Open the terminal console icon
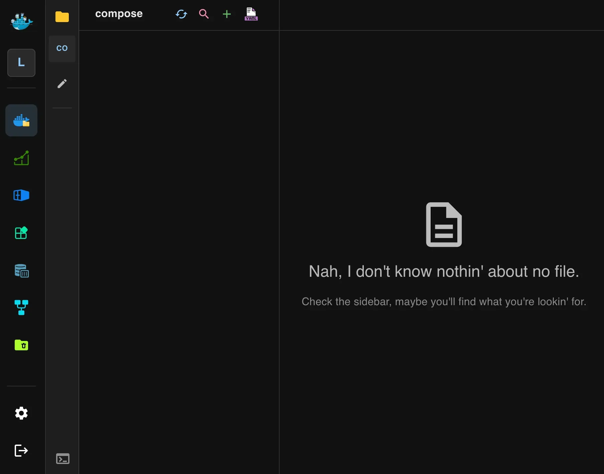Image resolution: width=604 pixels, height=474 pixels. point(63,459)
